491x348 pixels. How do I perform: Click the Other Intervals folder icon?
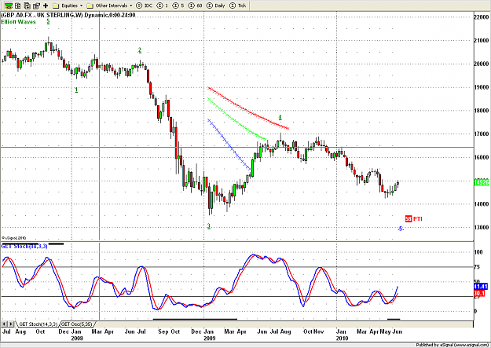pos(90,5)
